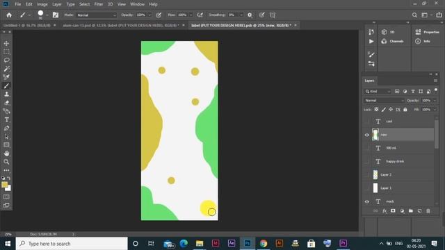Viewport: 445px width, 250px height.
Task: Select the Horizontal Type tool
Action: (x=6, y=119)
